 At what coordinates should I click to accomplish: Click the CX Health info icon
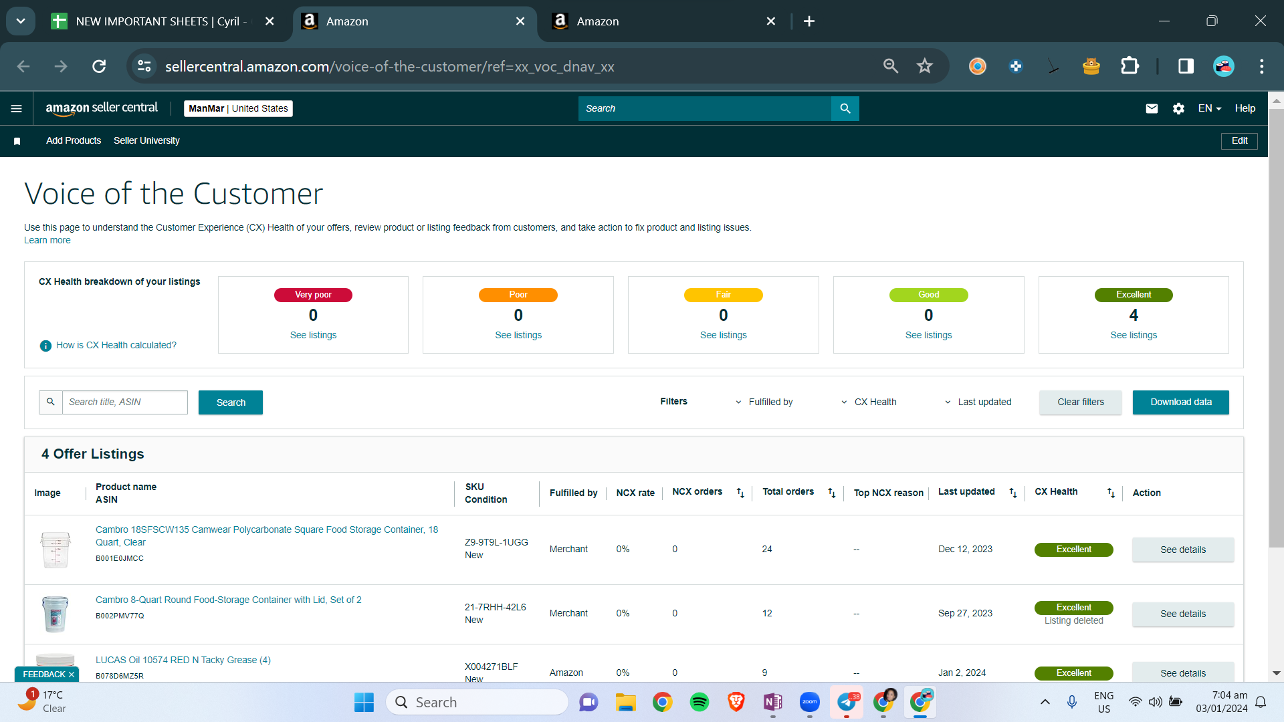(x=45, y=346)
